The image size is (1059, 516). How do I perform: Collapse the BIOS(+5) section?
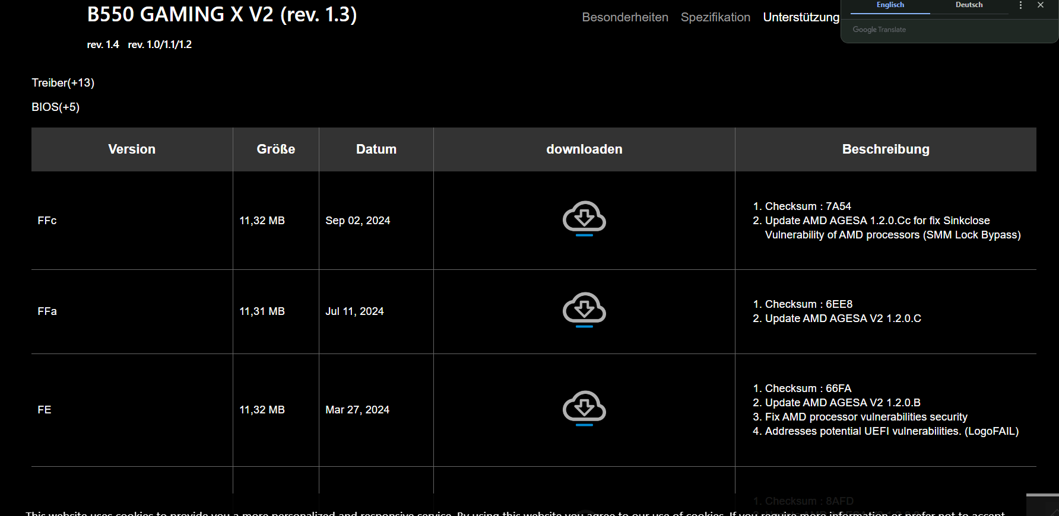tap(55, 107)
